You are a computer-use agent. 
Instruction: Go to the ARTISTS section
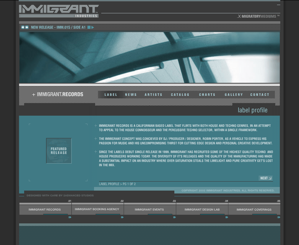point(153,94)
